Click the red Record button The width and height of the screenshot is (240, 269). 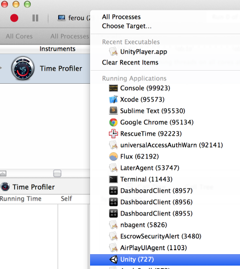coord(14,18)
